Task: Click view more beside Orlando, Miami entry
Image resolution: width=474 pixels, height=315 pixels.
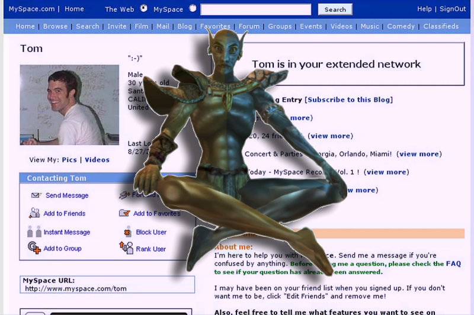Action: click(419, 154)
